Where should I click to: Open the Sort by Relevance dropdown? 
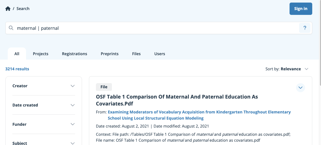click(x=287, y=69)
